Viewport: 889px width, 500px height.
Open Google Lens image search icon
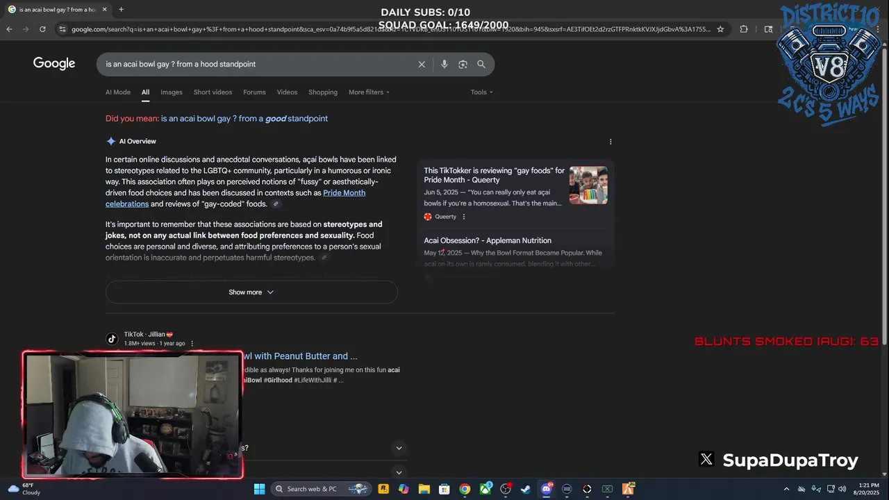coord(463,64)
